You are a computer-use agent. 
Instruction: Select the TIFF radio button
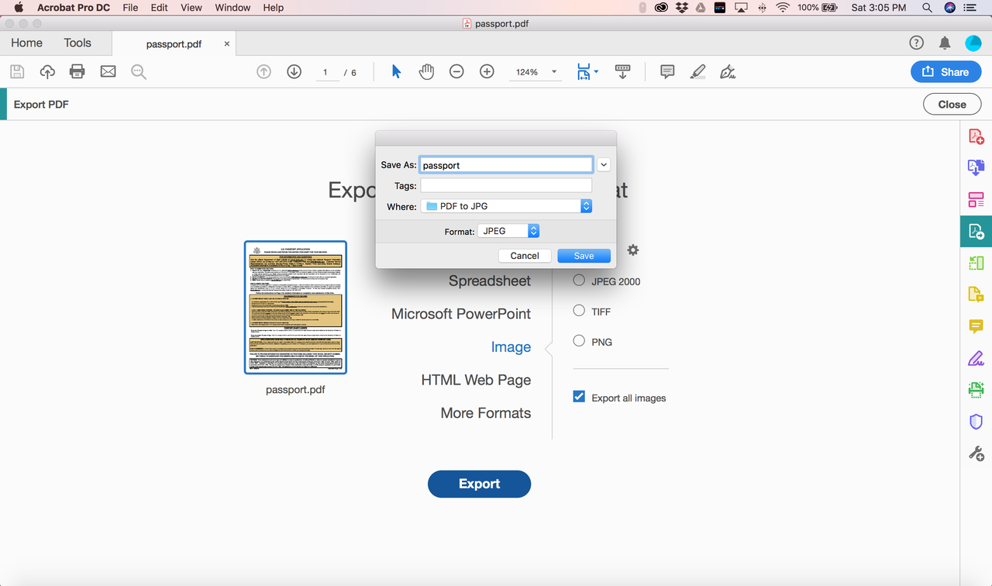click(x=579, y=311)
